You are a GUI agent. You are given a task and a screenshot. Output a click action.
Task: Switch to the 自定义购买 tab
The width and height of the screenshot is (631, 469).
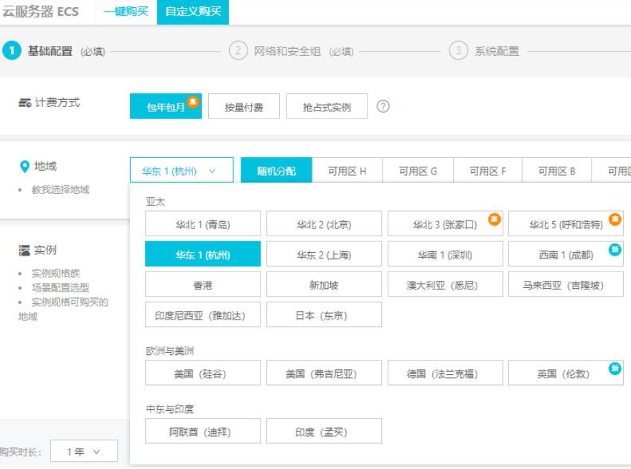coord(193,11)
